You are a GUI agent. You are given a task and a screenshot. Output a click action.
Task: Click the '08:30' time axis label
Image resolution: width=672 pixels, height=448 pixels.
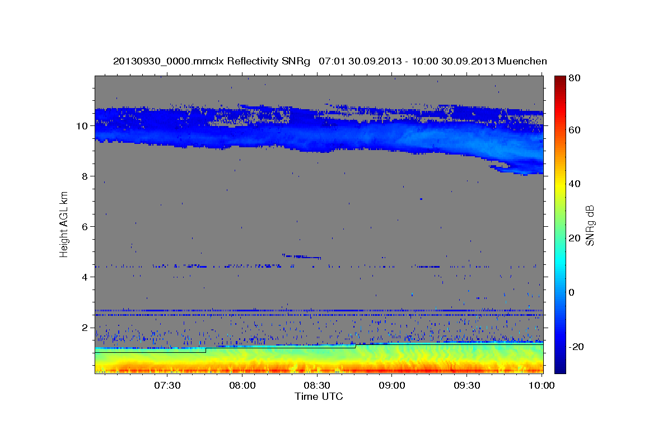(317, 385)
